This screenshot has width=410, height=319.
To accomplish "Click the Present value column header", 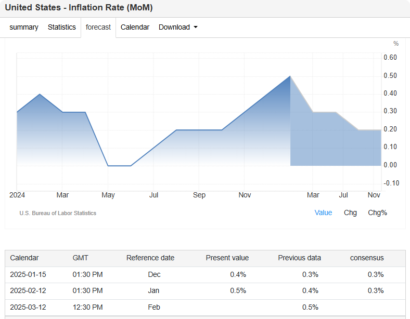I will [227, 258].
